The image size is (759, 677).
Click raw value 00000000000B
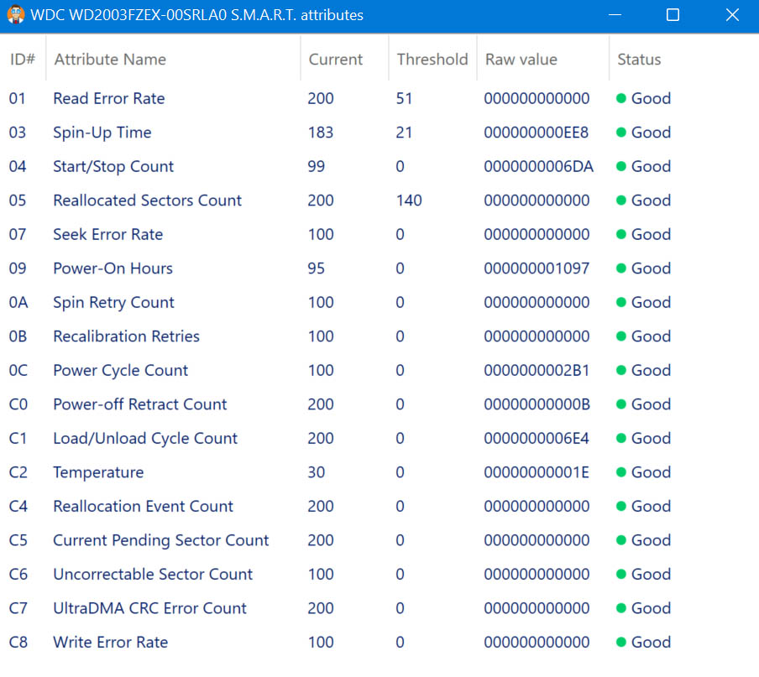537,404
